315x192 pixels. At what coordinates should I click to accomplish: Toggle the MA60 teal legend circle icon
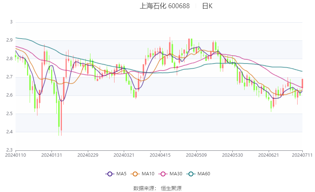tap(191, 174)
